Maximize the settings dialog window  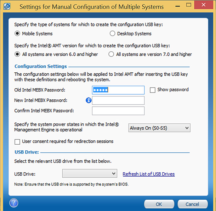(189, 5)
